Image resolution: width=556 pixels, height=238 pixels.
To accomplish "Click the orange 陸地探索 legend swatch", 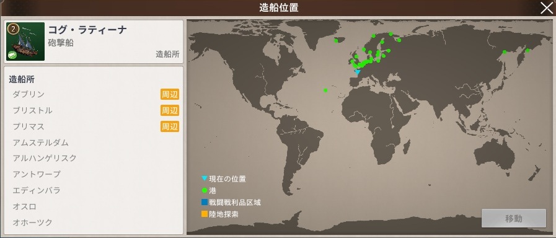I will tap(205, 214).
